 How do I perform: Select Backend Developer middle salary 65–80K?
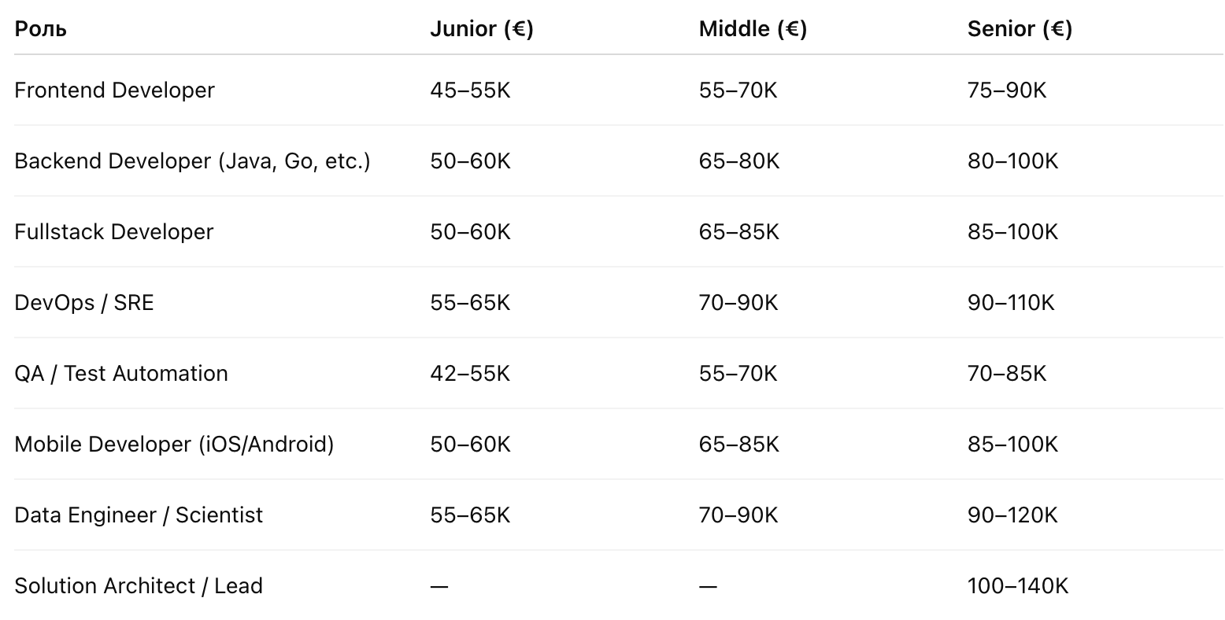pos(739,161)
